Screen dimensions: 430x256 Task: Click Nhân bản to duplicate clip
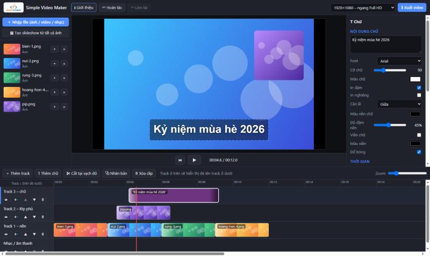116,173
